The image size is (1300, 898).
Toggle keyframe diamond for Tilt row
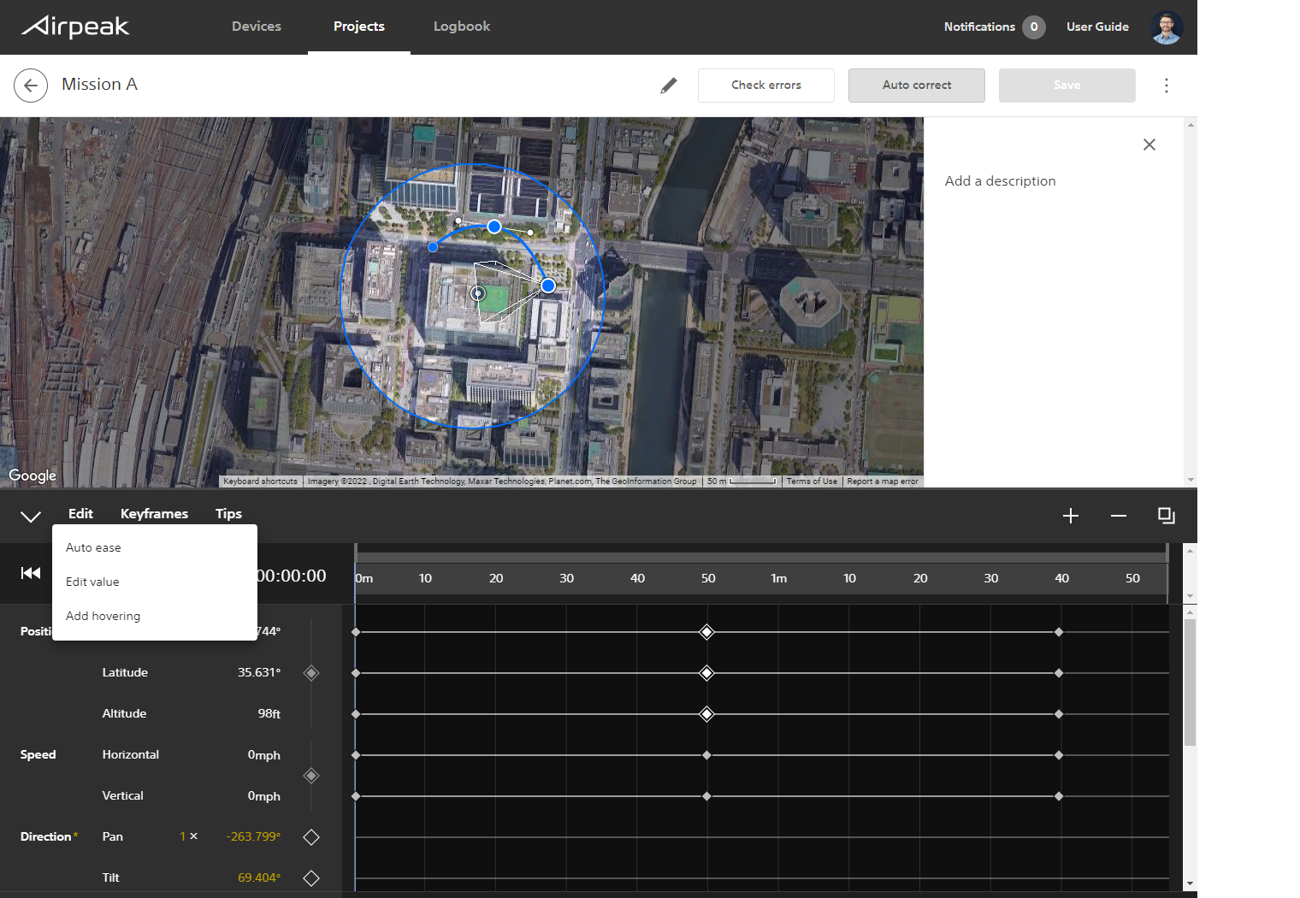311,878
